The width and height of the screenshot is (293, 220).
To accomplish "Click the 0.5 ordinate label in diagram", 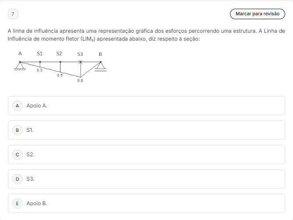I will click(x=60, y=75).
